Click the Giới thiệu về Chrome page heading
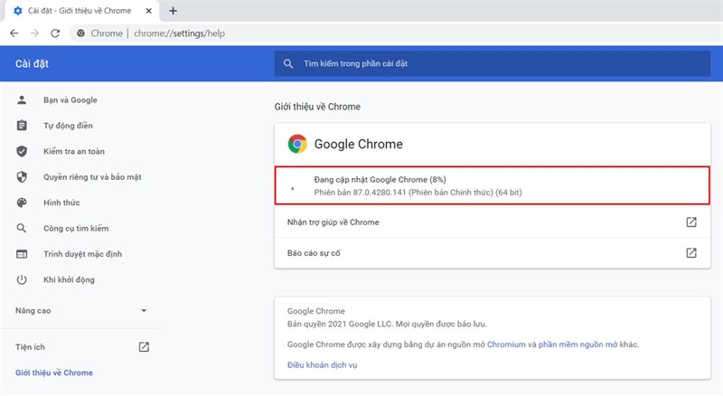Viewport: 723px width, 396px height. point(317,107)
